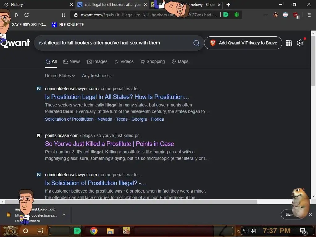Select the News results tab

pyautogui.click(x=72, y=62)
